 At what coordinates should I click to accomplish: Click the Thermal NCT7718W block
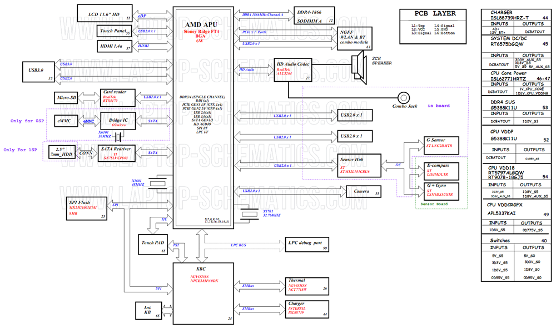pyautogui.click(x=307, y=286)
